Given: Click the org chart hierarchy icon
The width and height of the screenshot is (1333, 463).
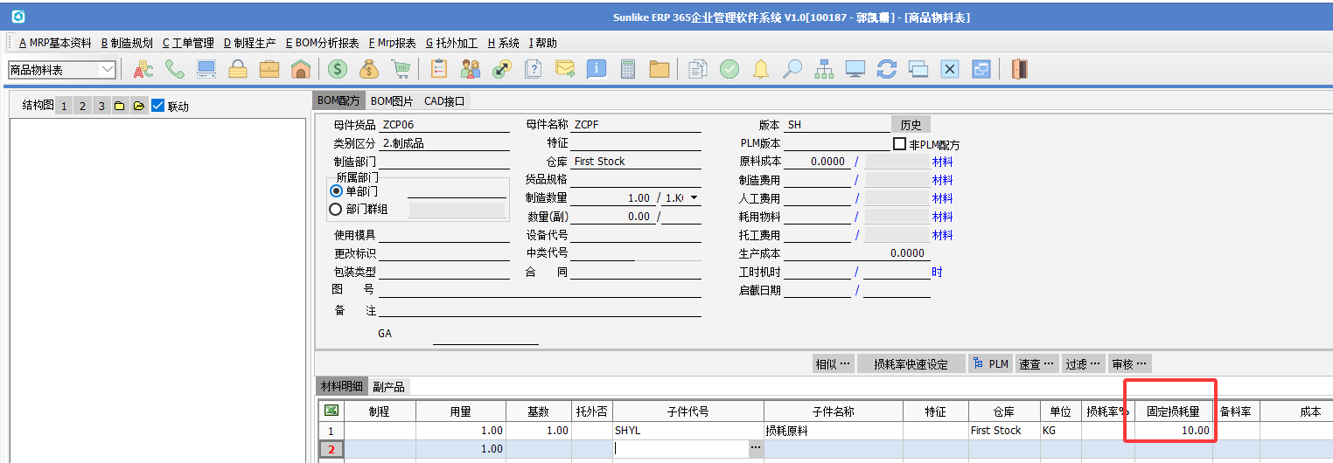Looking at the screenshot, I should coord(824,69).
